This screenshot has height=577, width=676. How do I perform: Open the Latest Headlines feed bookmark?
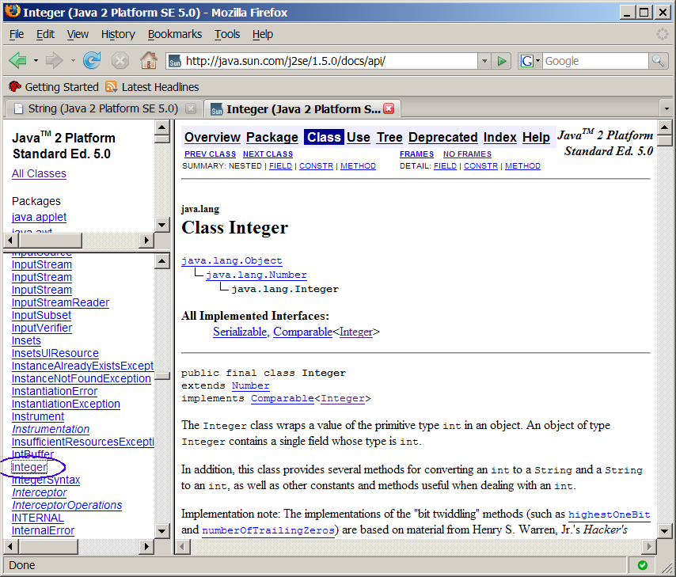click(153, 87)
